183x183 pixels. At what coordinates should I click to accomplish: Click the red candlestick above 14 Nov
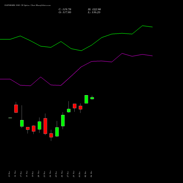pos(16,109)
